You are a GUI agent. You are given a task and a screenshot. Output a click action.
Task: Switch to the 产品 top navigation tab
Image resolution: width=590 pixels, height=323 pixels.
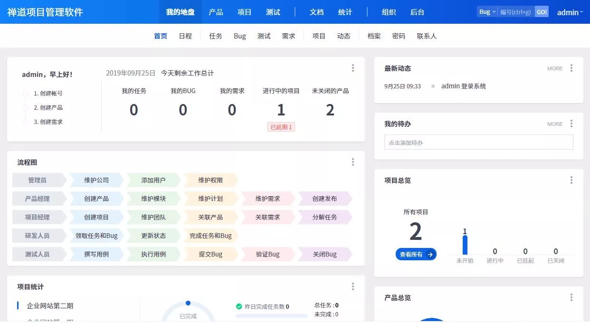click(216, 12)
